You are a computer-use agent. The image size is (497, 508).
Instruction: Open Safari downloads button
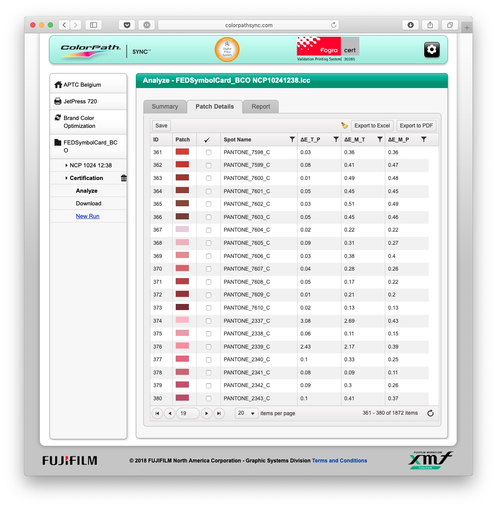(410, 25)
